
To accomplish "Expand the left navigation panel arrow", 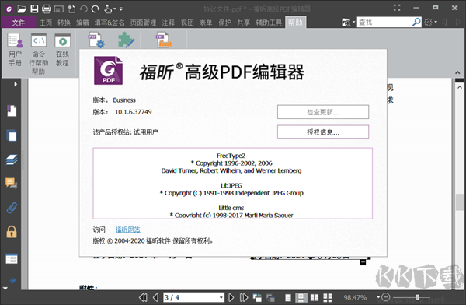I will 16,84.
